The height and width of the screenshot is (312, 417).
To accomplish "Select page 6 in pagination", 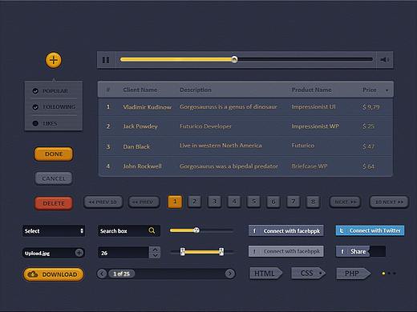I will pos(273,202).
